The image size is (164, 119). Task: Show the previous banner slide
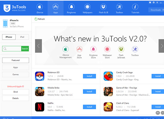click(38, 46)
